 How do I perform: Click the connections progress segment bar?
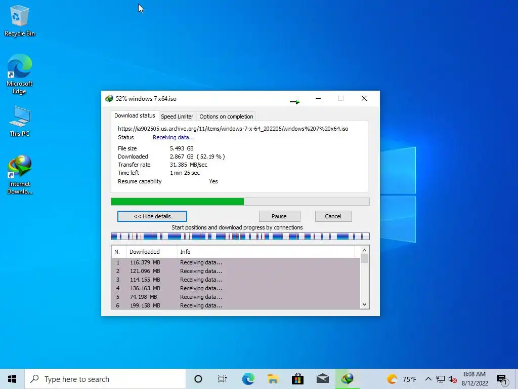pyautogui.click(x=240, y=236)
